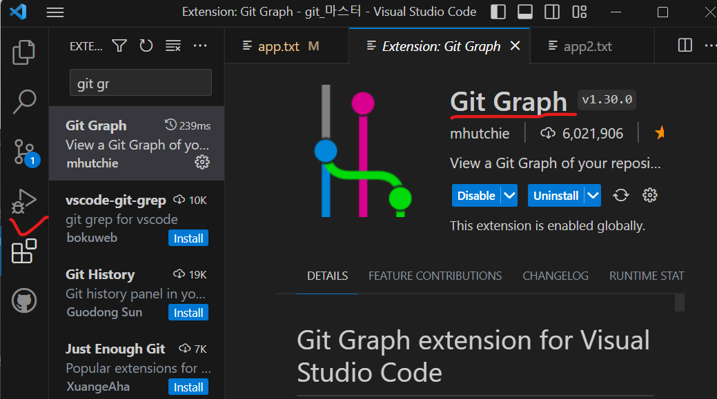Split the editor to the right
Image resolution: width=717 pixels, height=399 pixels.
pos(685,45)
